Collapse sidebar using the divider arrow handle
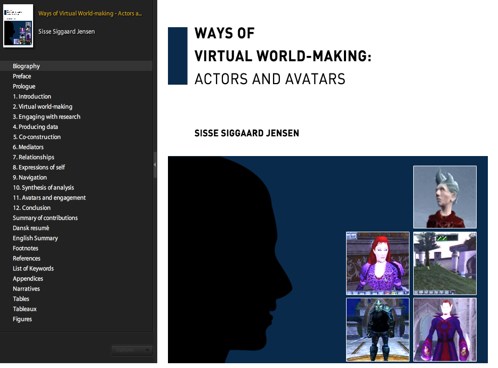Screen dimensions: 498x368 pos(155,165)
